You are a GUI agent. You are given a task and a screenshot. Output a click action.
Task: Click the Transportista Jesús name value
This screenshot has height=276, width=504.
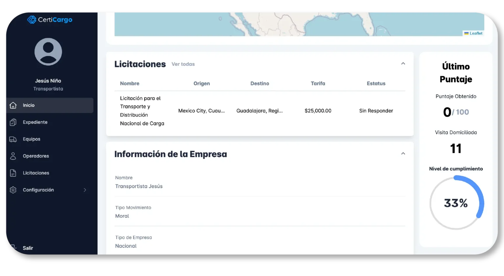click(139, 186)
